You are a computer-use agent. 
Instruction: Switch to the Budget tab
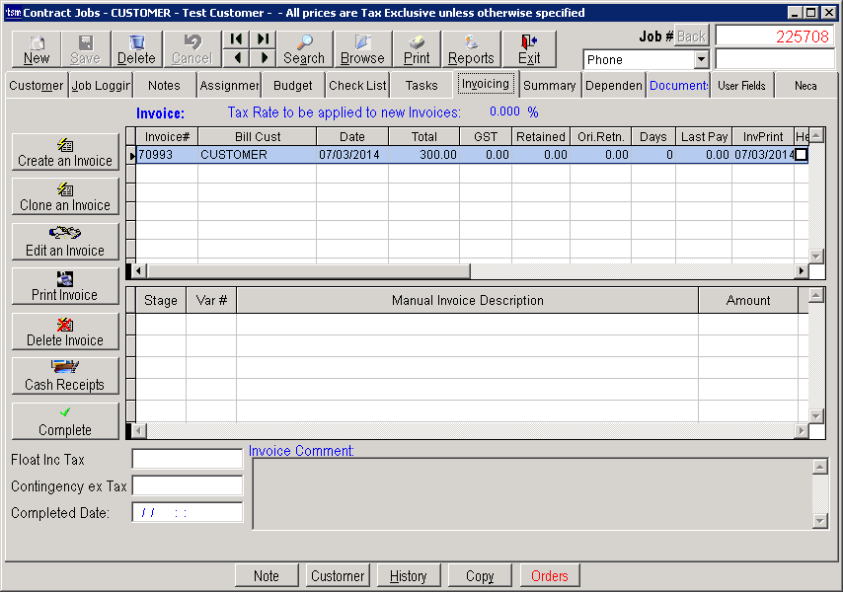point(293,86)
